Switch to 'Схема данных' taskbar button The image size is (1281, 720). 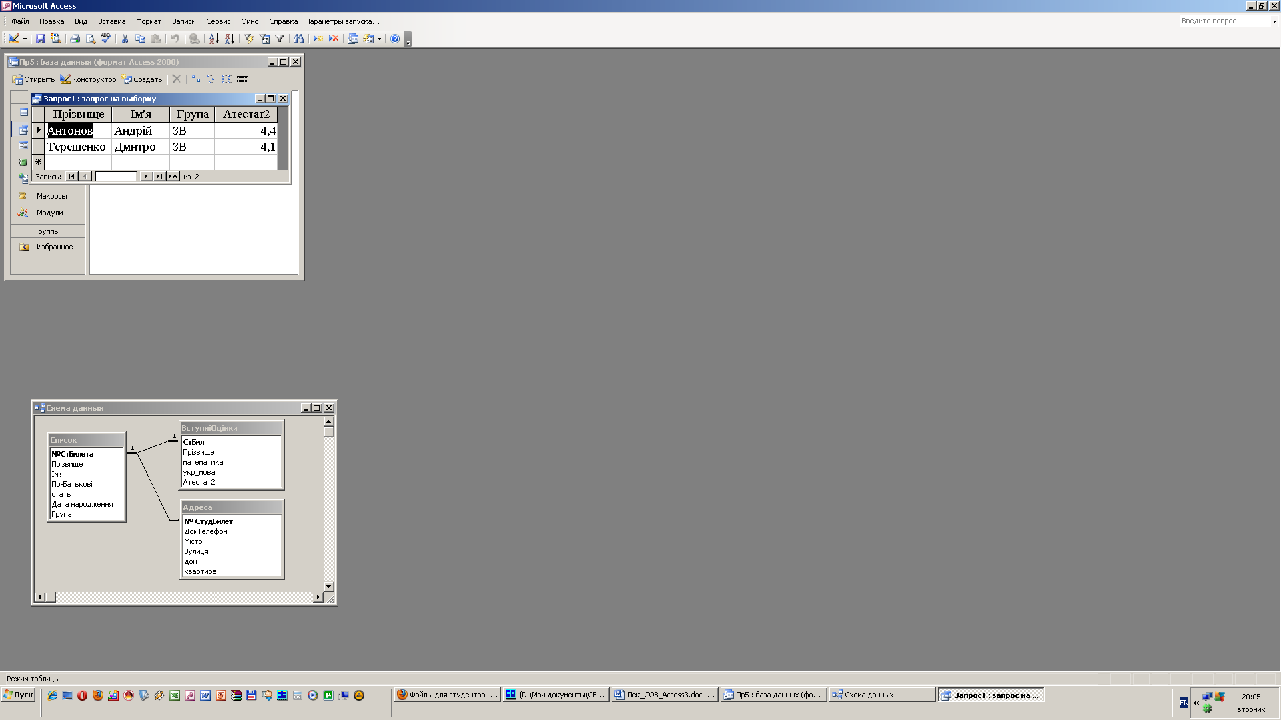pos(882,695)
